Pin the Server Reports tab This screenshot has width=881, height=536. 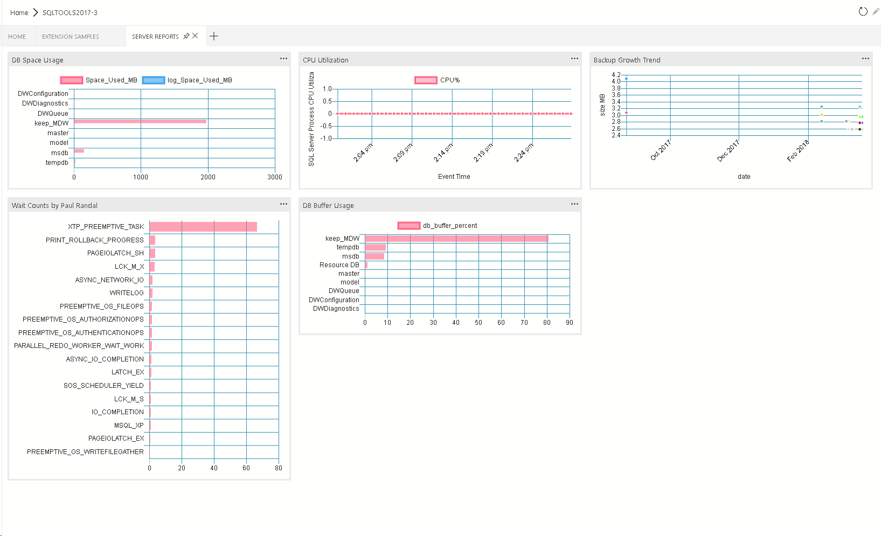pos(186,36)
